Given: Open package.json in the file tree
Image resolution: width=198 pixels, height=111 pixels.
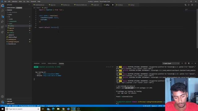Looking at the screenshot, I should tap(18, 39).
